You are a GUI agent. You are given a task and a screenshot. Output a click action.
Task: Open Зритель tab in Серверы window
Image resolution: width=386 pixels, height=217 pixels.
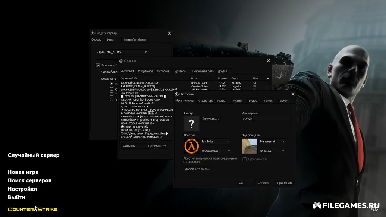[x=180, y=71]
